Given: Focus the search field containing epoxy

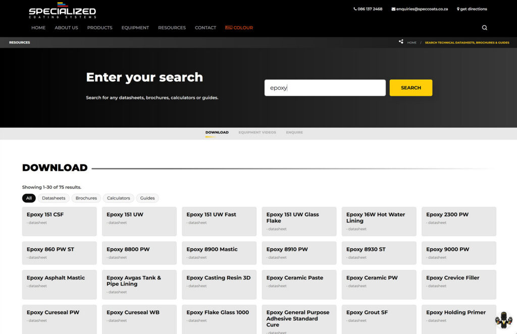Looking at the screenshot, I should pos(325,88).
